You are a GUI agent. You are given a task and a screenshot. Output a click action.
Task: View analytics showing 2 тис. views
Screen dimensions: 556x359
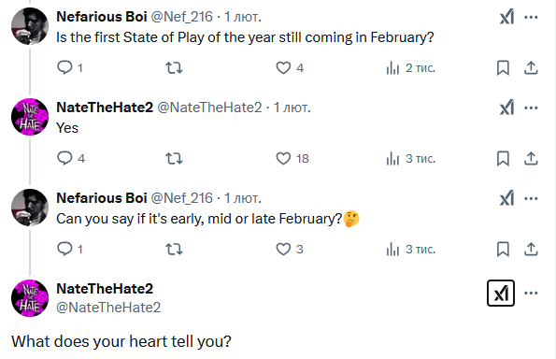(x=410, y=67)
